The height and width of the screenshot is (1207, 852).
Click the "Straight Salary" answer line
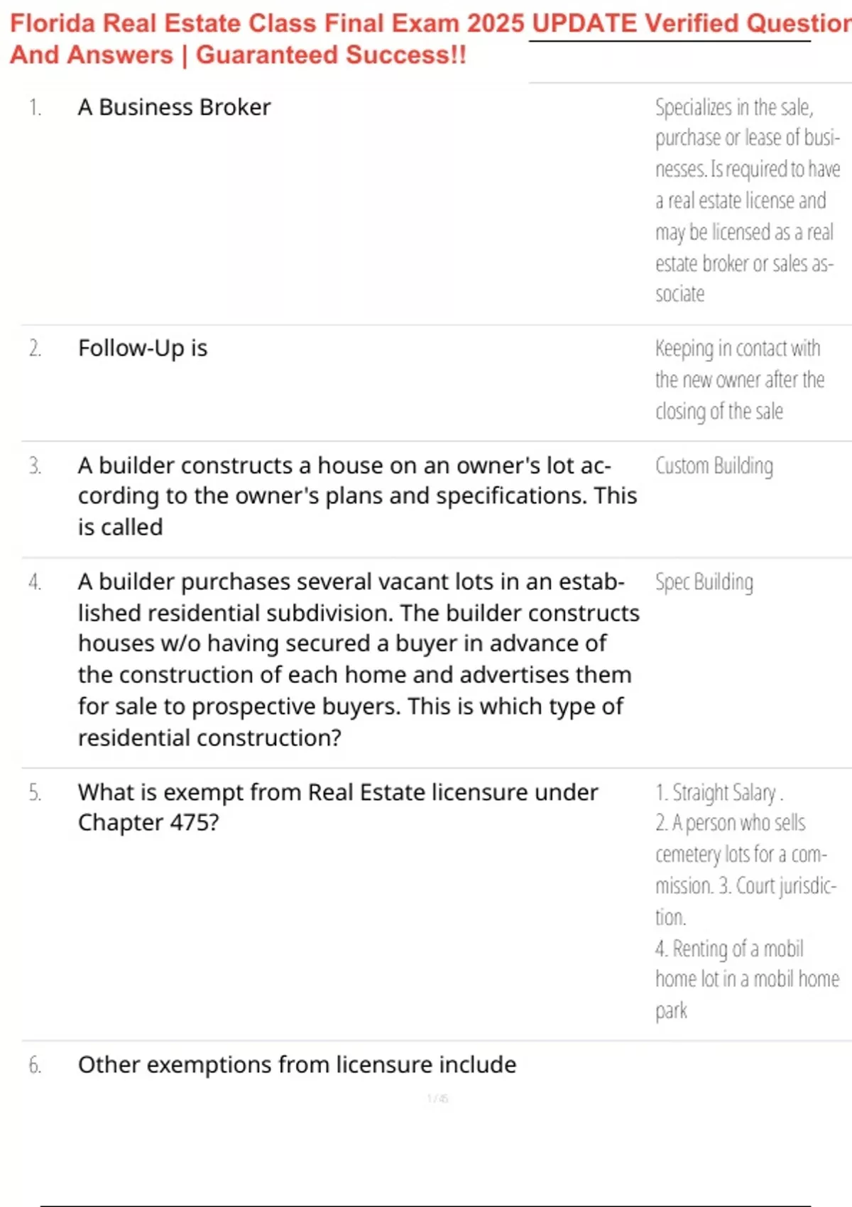[x=719, y=792]
